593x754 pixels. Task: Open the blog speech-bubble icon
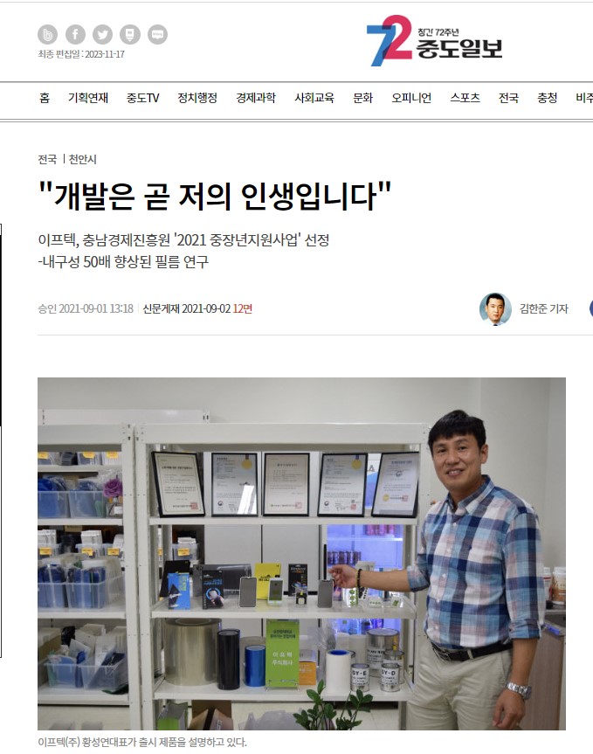157,35
